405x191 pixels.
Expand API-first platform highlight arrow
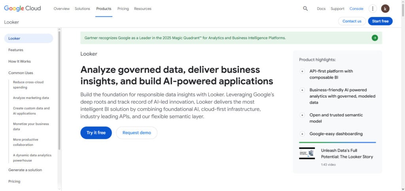point(302,71)
